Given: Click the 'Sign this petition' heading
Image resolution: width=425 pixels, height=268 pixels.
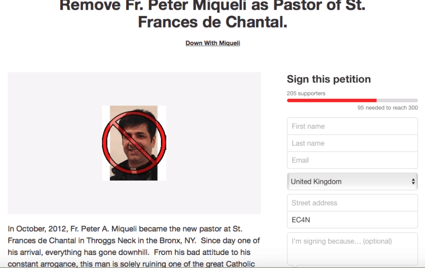Looking at the screenshot, I should tap(329, 79).
